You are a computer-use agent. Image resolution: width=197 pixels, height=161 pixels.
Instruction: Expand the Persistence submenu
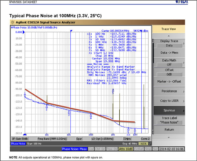click(x=169, y=91)
